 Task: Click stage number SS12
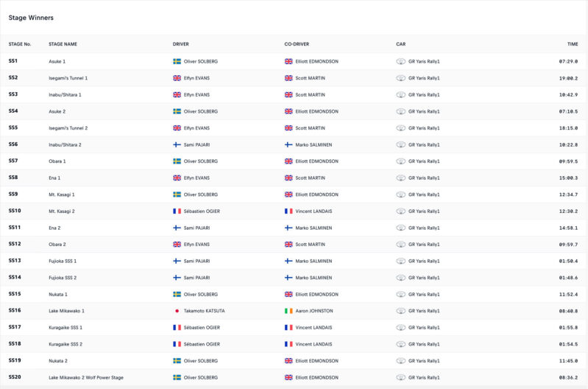(x=15, y=244)
